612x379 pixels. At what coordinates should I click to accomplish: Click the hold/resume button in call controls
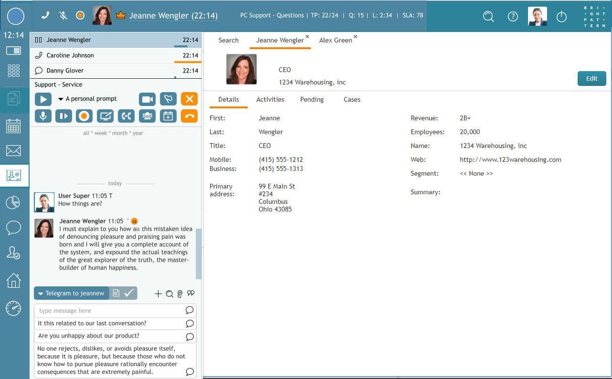pos(63,116)
